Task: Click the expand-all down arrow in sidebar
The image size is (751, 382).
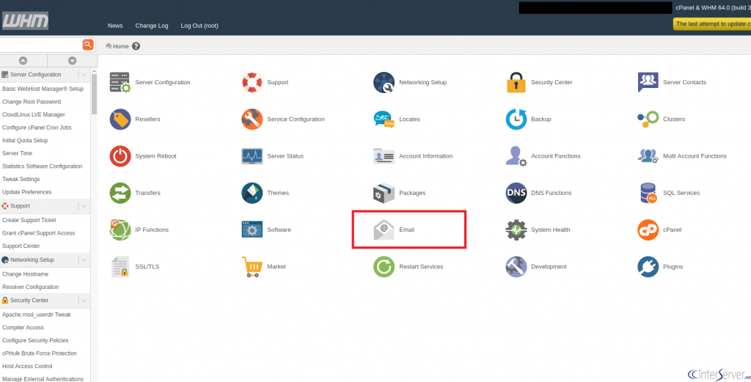Action: point(73,61)
